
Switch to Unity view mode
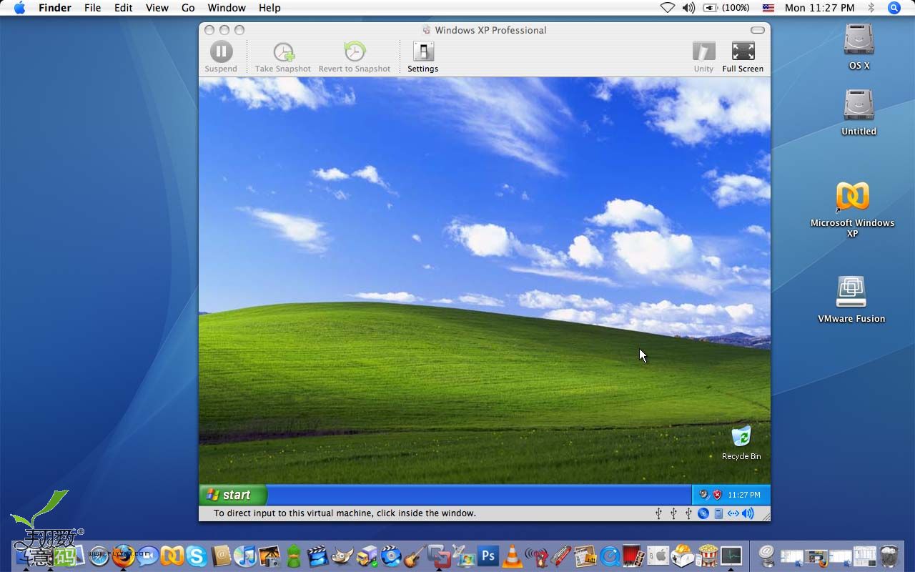[x=703, y=57]
